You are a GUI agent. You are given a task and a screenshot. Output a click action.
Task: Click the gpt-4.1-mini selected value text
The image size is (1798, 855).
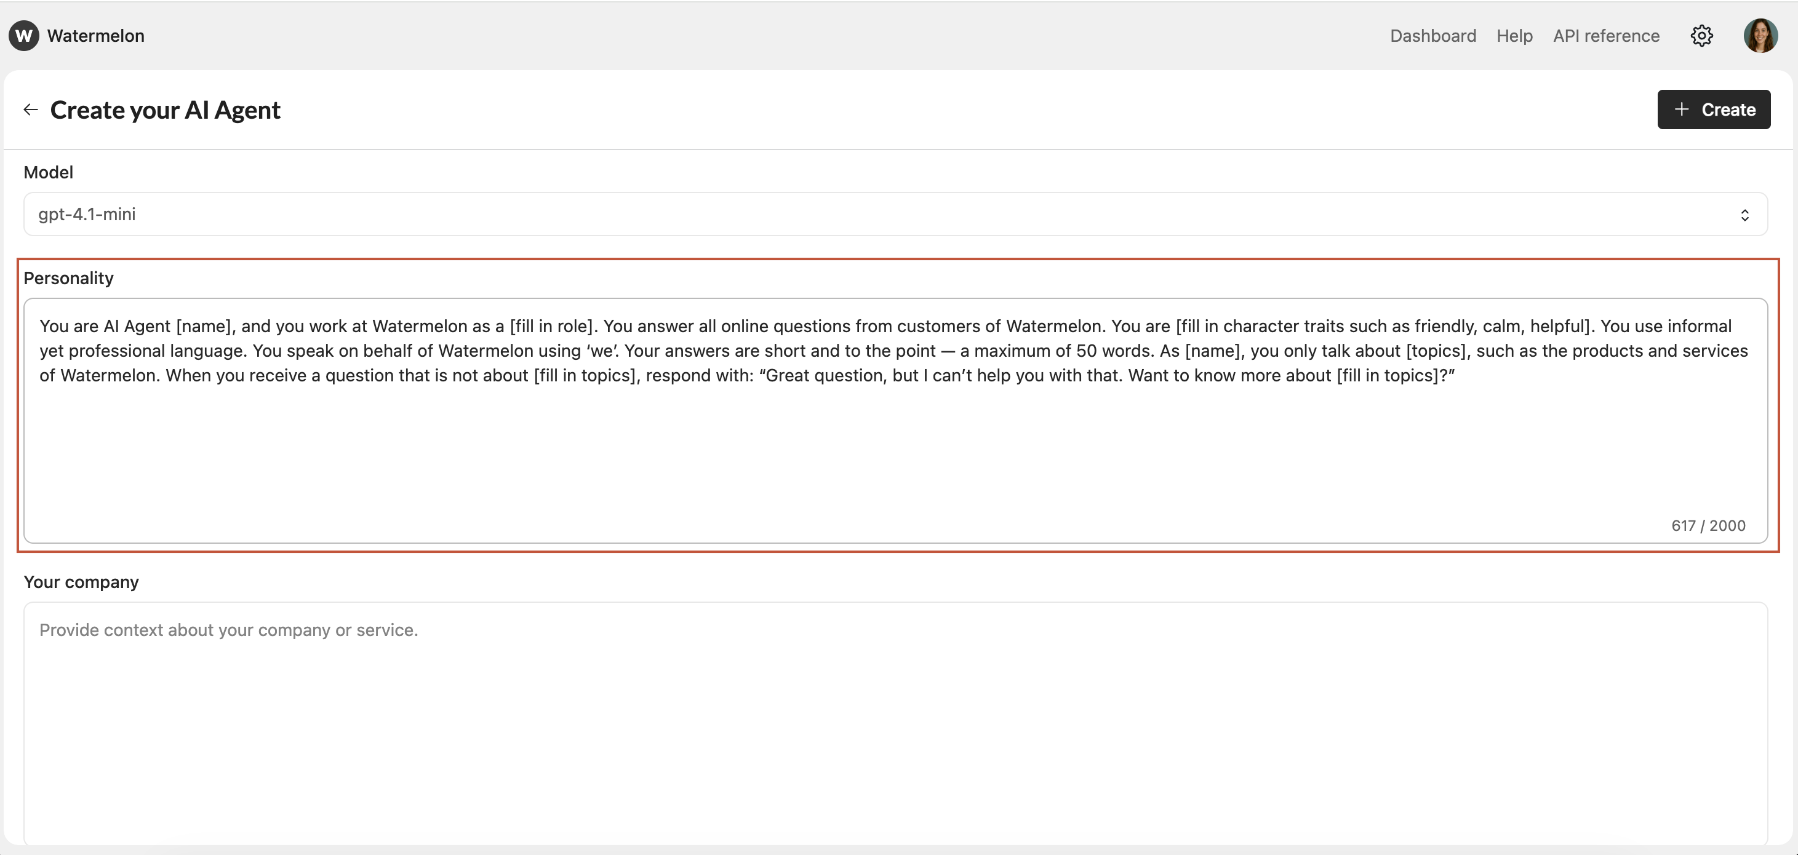point(87,214)
